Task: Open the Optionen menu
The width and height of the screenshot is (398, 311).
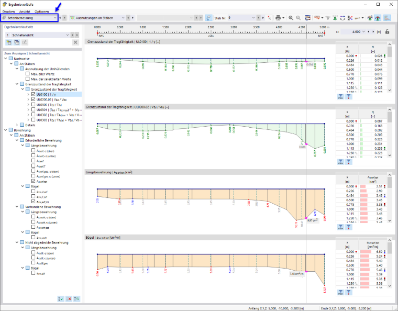Action: click(41, 12)
